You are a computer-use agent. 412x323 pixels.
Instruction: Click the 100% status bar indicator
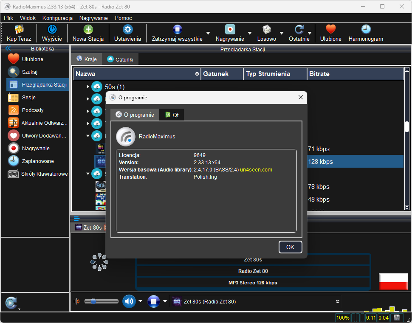point(343,318)
